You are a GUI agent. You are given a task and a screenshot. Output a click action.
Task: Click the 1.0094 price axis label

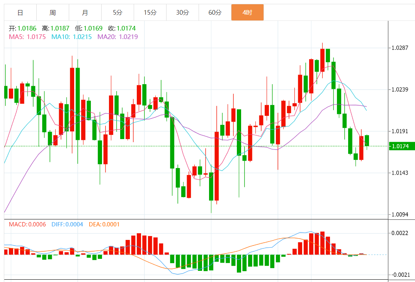(400, 214)
